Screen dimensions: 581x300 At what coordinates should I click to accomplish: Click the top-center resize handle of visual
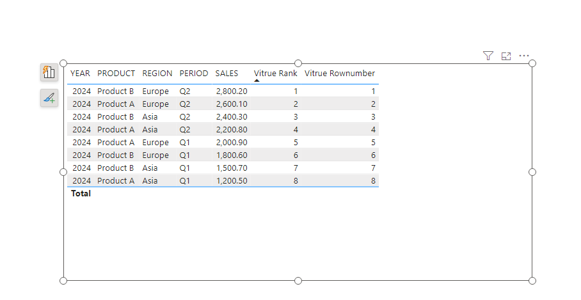click(x=298, y=63)
